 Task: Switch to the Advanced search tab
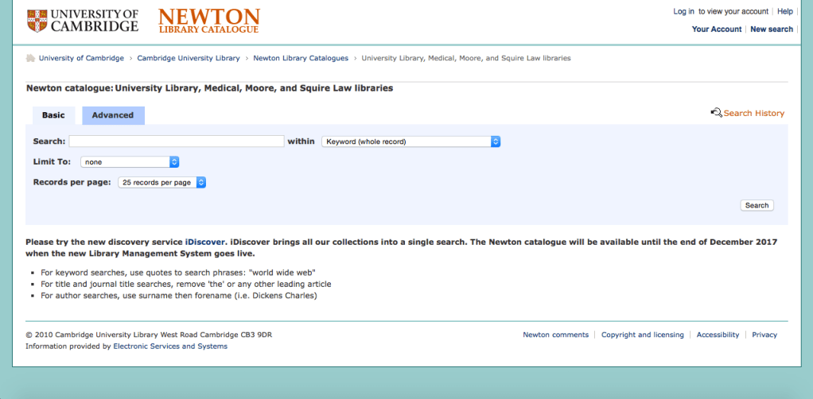[113, 115]
